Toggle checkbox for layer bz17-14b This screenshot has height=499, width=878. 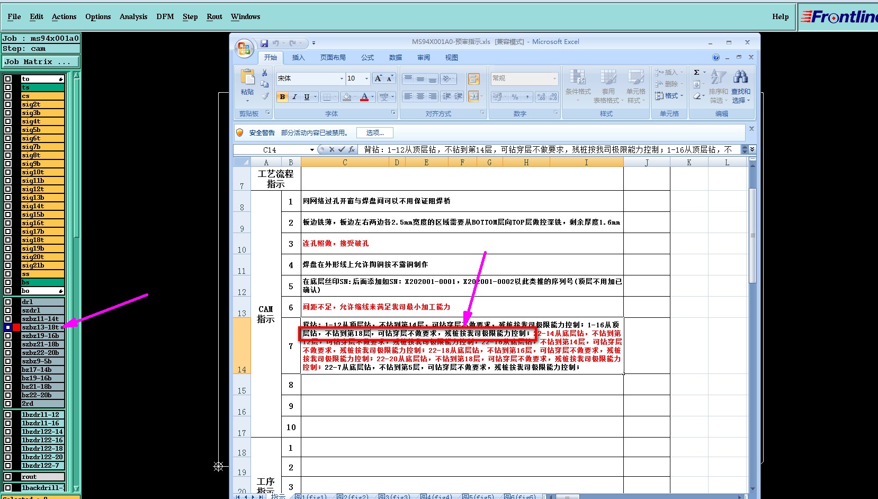(x=8, y=370)
